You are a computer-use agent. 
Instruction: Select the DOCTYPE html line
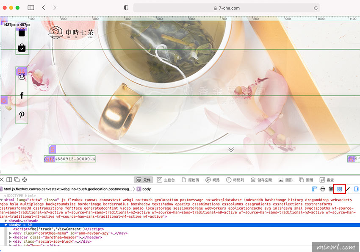(20, 196)
